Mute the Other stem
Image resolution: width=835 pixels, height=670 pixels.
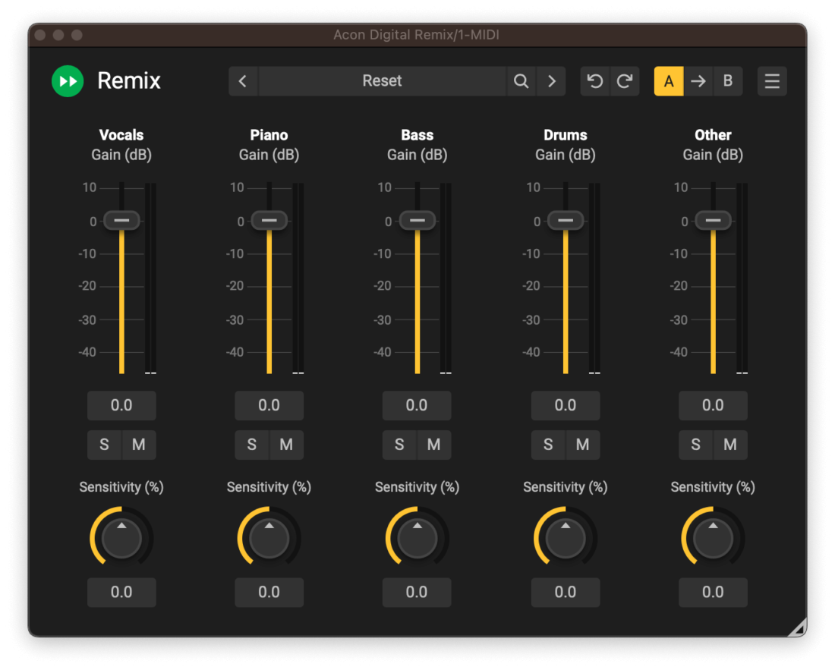[730, 445]
